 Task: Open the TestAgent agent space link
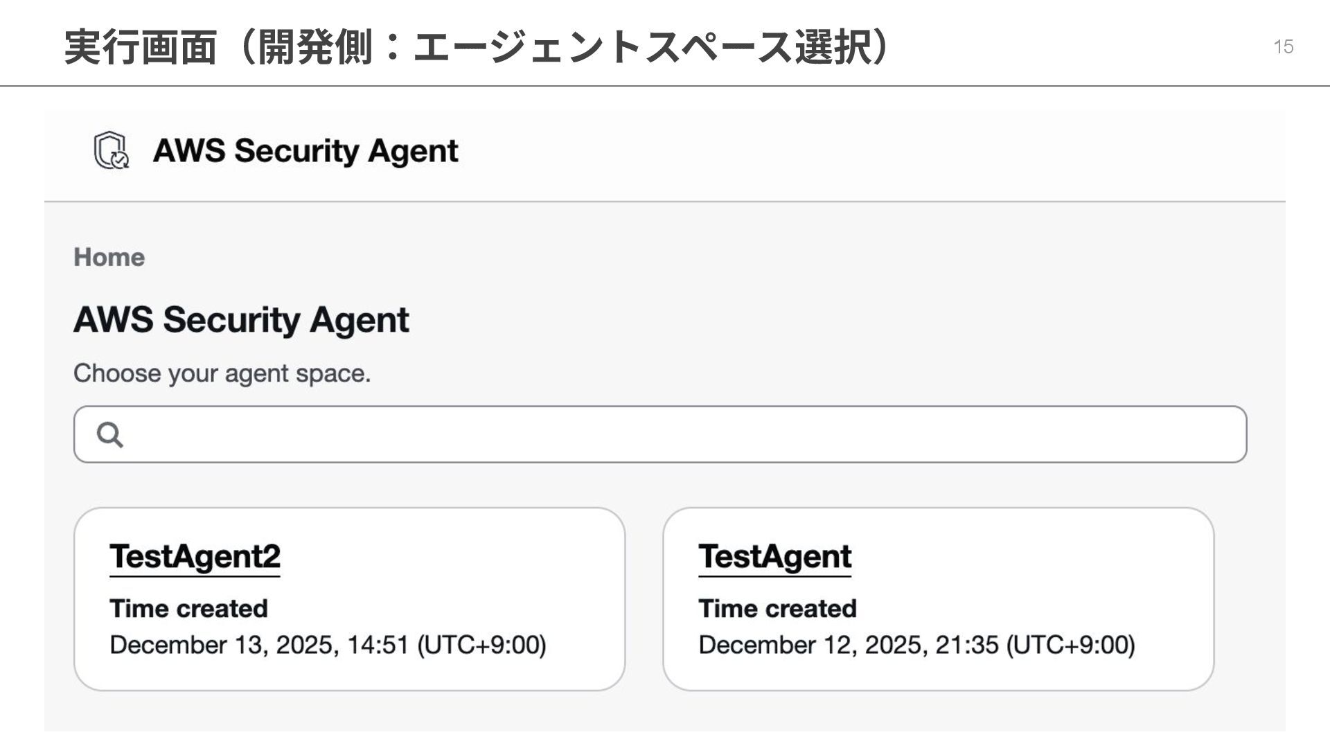[x=774, y=557]
